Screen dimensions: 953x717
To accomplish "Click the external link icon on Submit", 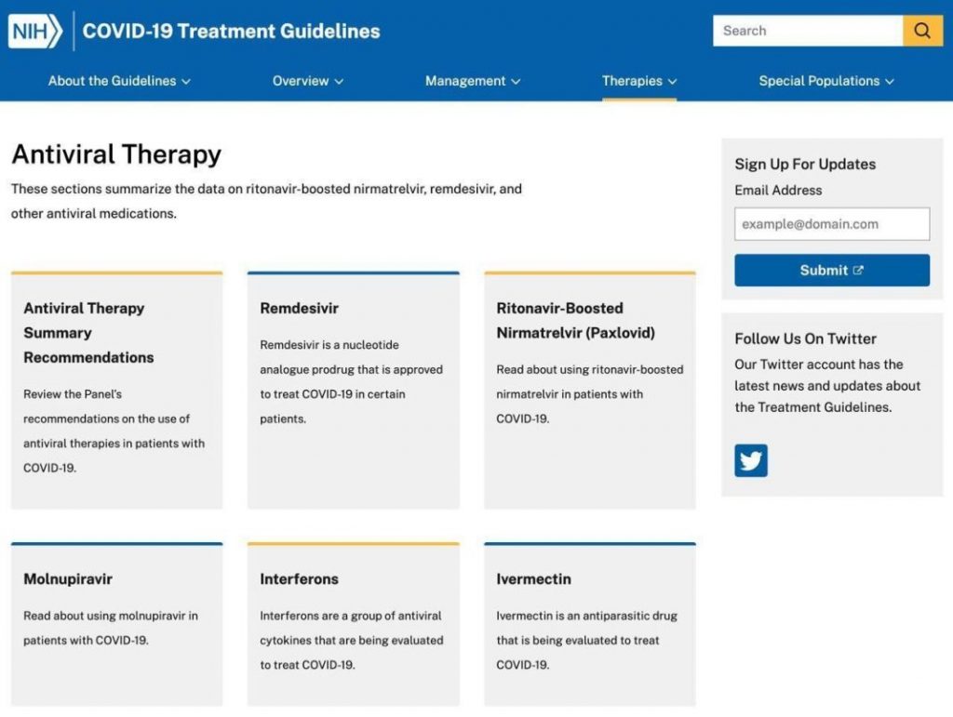I will pos(858,271).
